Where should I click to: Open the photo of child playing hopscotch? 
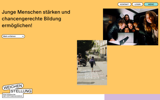click(92, 63)
